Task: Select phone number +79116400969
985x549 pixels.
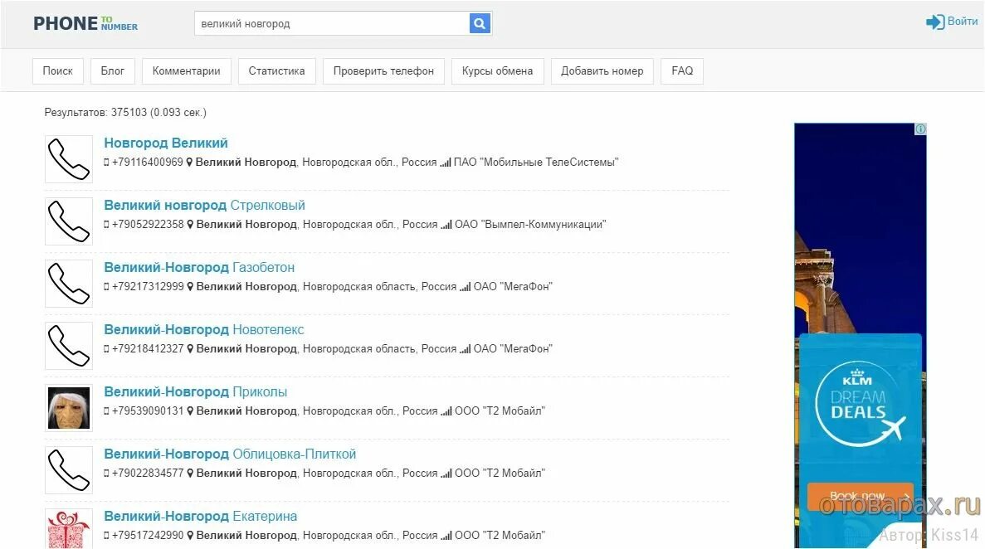Action: [147, 162]
